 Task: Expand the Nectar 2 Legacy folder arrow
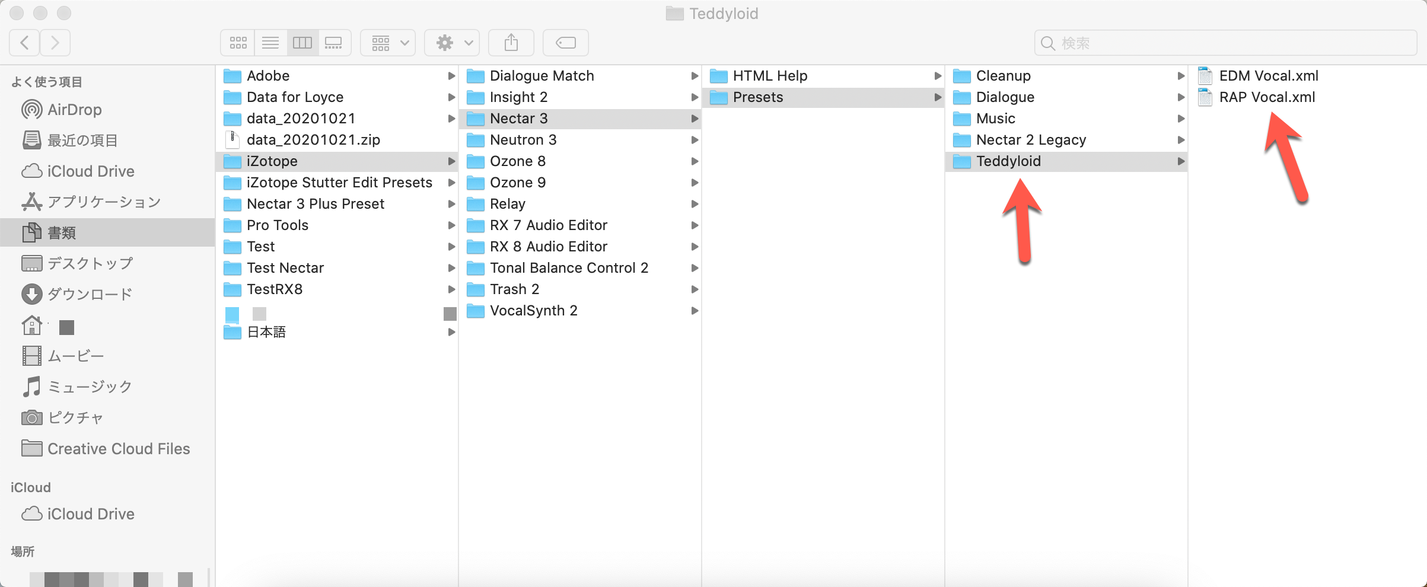coord(1181,140)
